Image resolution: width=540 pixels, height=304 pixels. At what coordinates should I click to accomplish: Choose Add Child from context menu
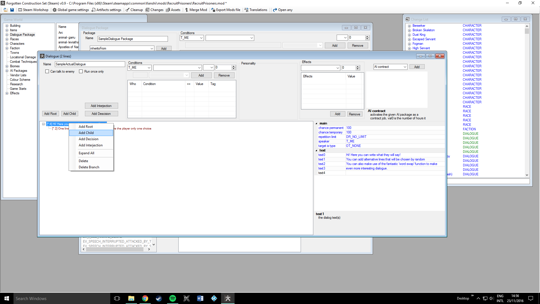(86, 133)
